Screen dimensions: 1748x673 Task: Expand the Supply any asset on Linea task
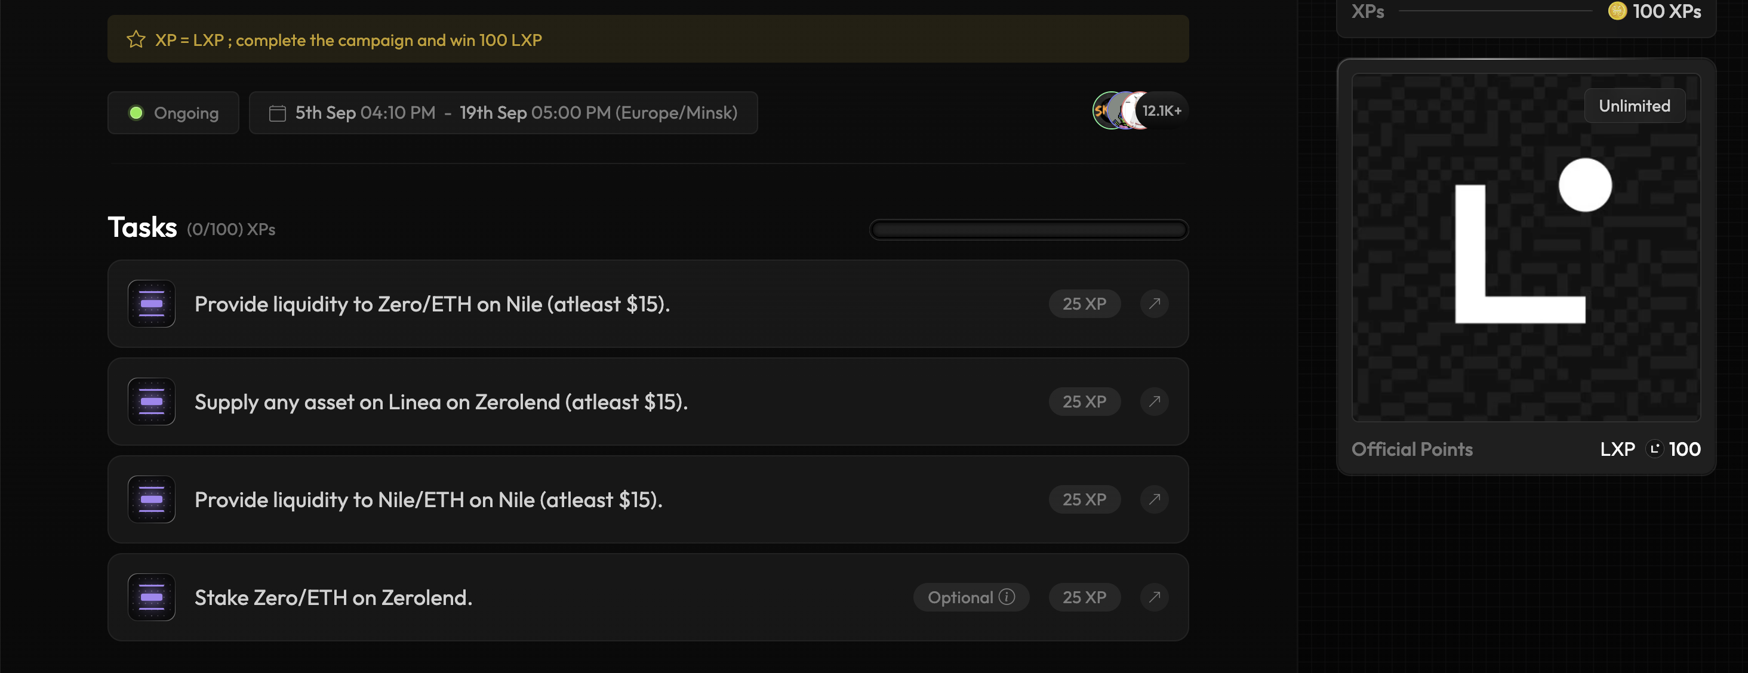(441, 402)
